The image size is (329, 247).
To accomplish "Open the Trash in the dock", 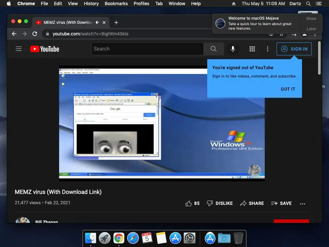I will (238, 238).
